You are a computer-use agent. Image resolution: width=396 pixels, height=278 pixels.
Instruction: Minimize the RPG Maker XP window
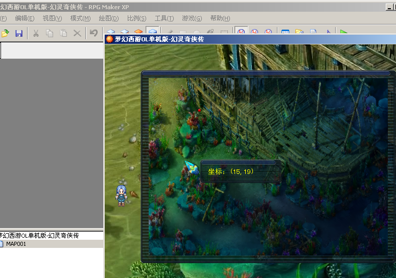pyautogui.click(x=389, y=7)
